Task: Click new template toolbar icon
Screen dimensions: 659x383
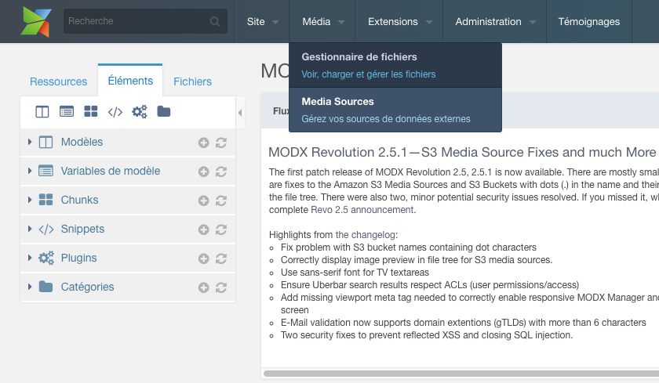Action: tap(42, 111)
